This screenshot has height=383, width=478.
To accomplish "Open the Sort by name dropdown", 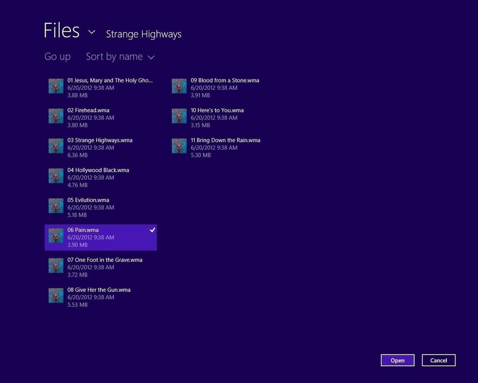I will 120,57.
